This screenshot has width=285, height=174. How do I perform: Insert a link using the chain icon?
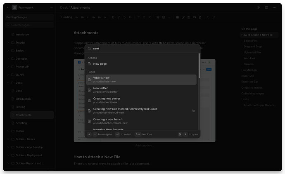click(x=183, y=17)
